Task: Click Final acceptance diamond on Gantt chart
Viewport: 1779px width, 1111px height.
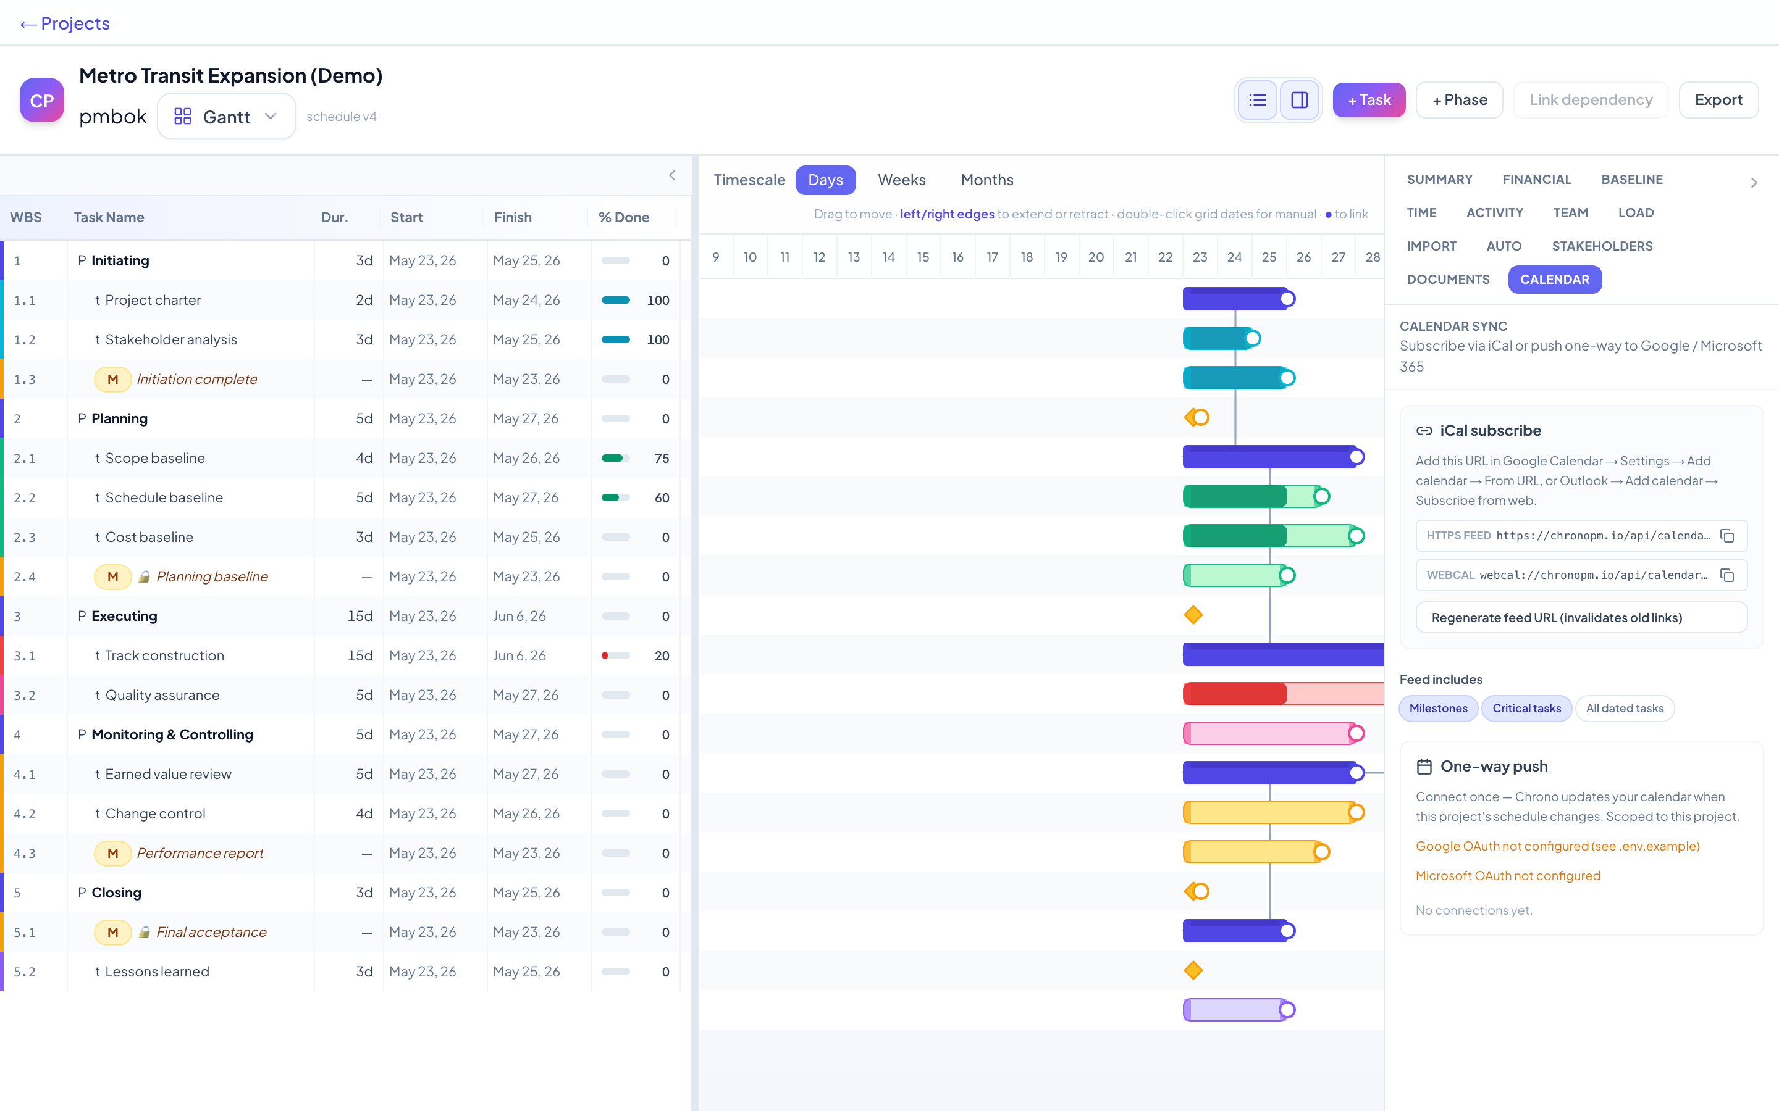Action: coord(1193,971)
